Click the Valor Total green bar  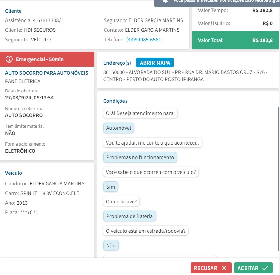click(x=235, y=40)
